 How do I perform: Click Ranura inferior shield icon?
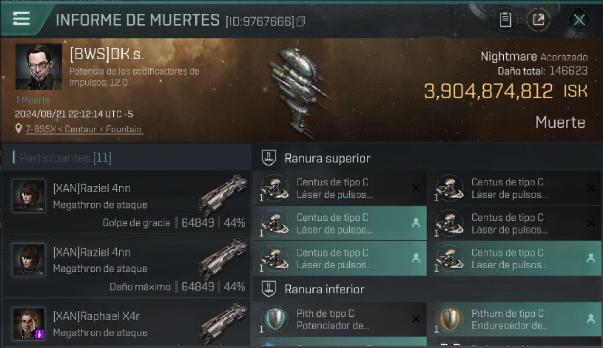(269, 289)
